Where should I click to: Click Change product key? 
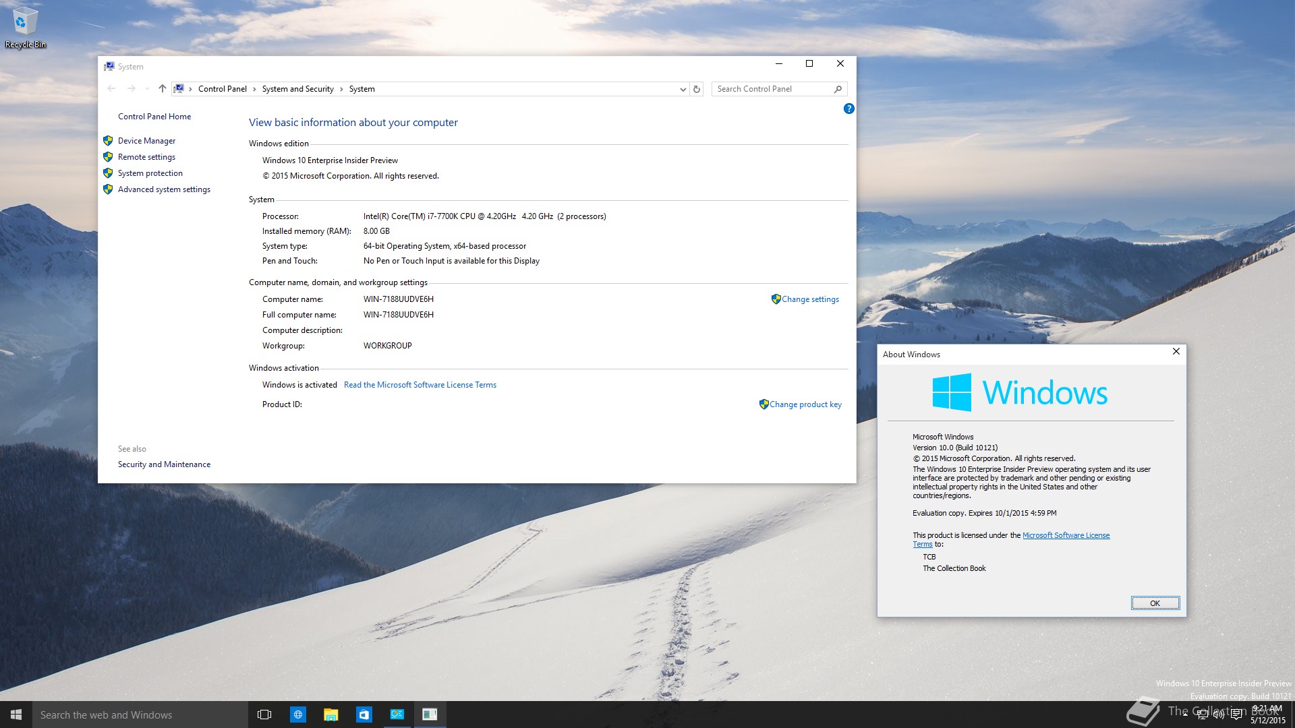coord(805,404)
